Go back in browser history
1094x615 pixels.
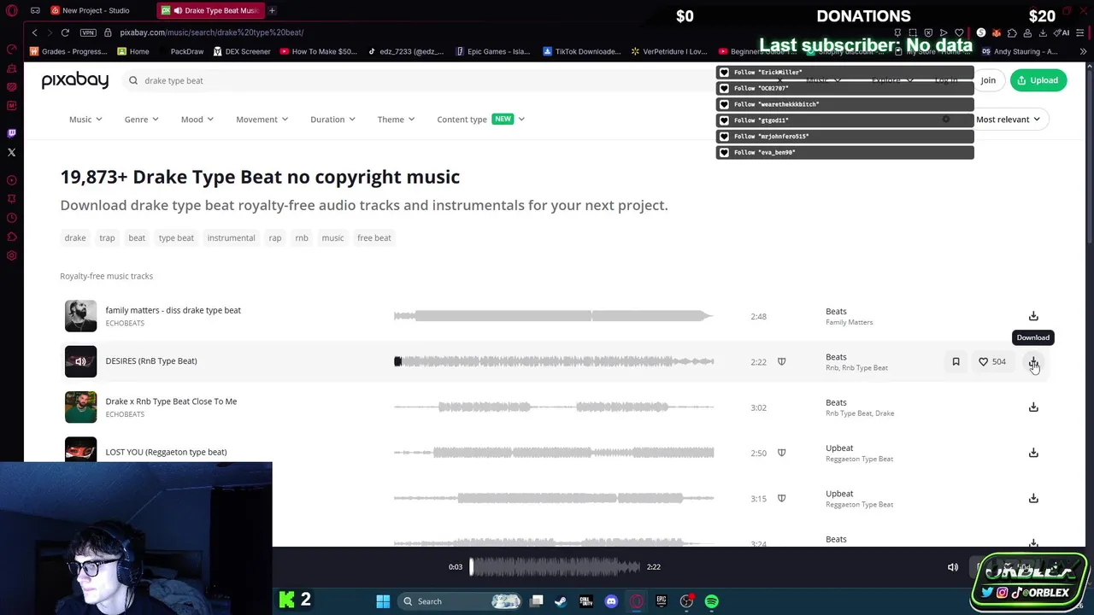[34, 32]
